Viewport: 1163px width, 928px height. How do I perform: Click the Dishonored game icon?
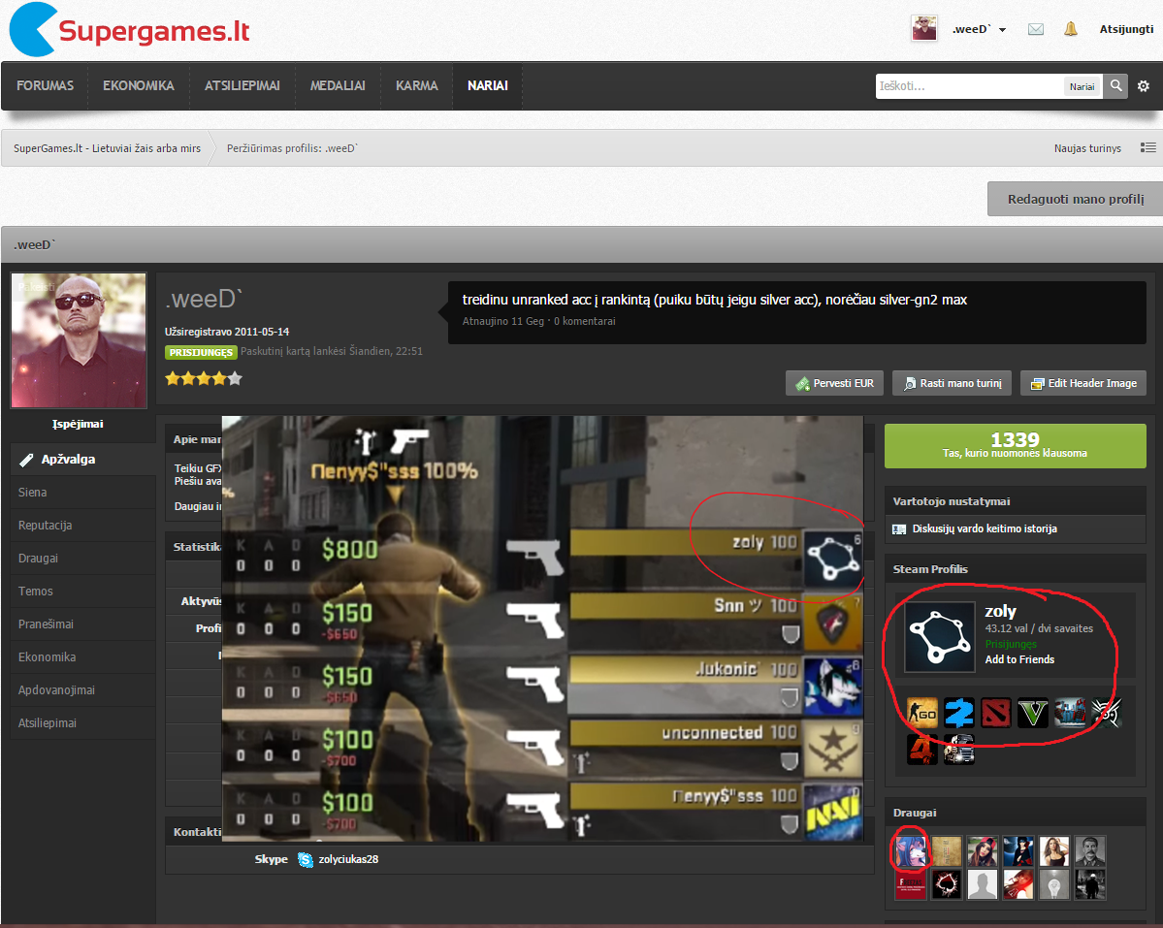tap(1107, 713)
